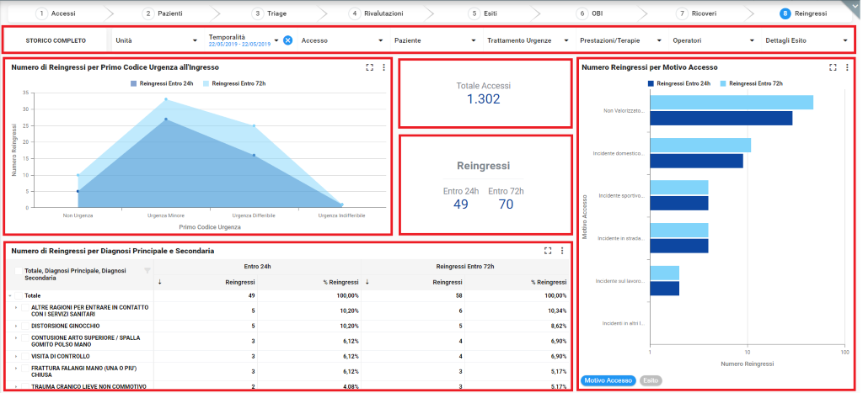The image size is (863, 393).
Task: Open the area chart options menu
Action: 383,67
